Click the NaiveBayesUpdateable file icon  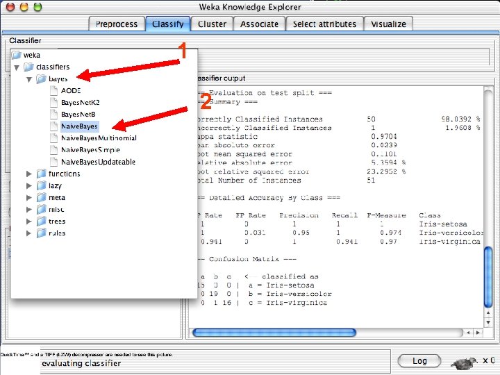tap(53, 162)
